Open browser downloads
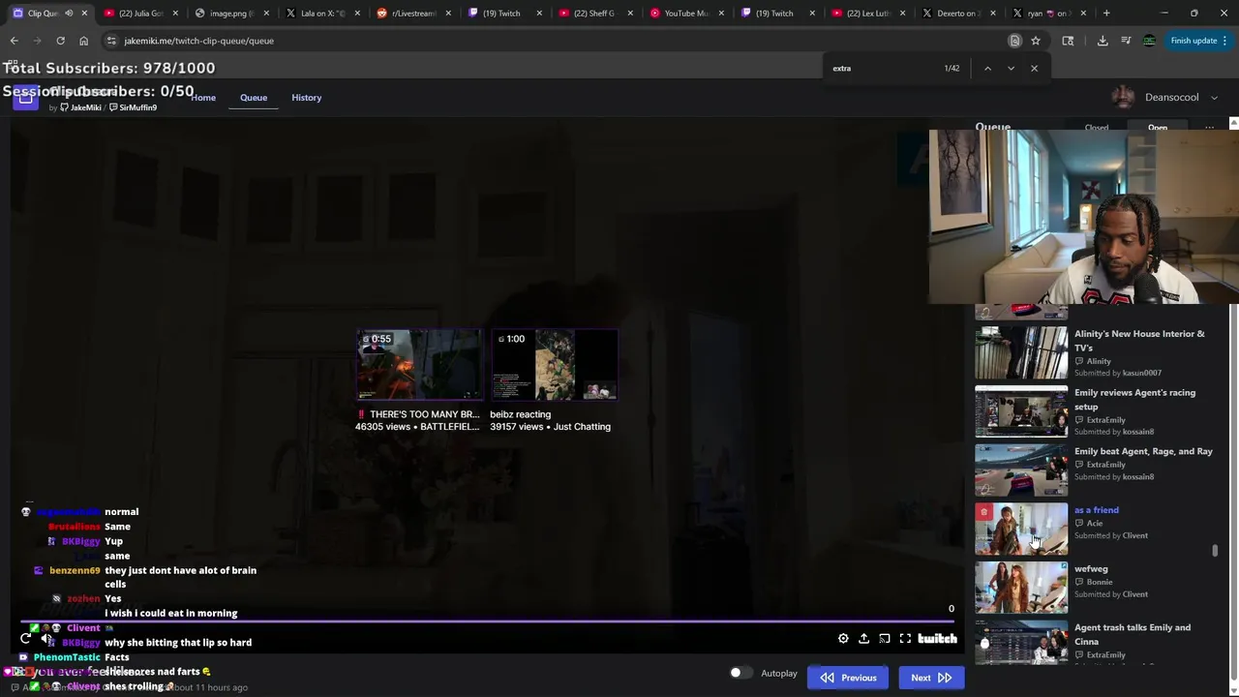Screen dimensions: 1239x697 point(1103,41)
